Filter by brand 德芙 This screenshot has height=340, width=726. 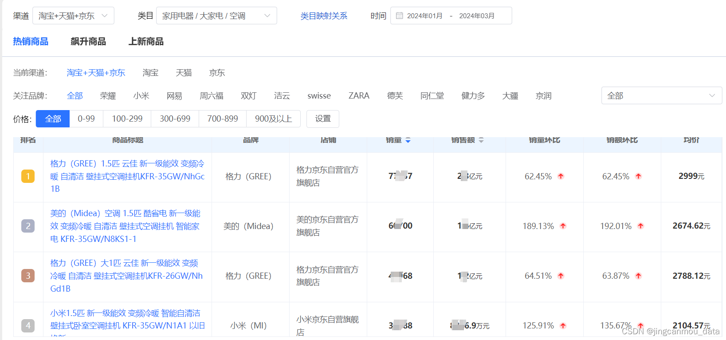[395, 95]
